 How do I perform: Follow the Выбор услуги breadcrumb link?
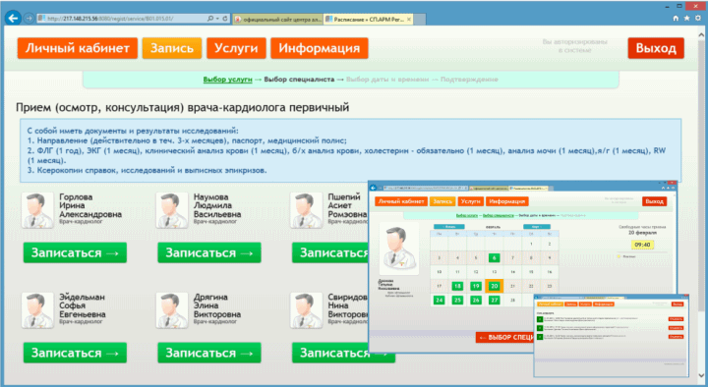click(x=227, y=80)
